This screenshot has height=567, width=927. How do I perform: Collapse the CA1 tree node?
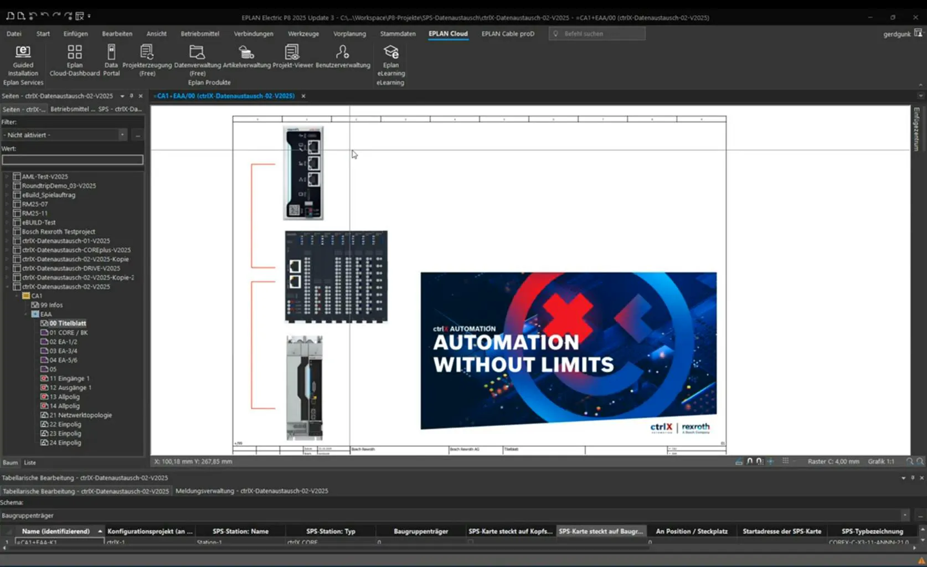point(17,296)
